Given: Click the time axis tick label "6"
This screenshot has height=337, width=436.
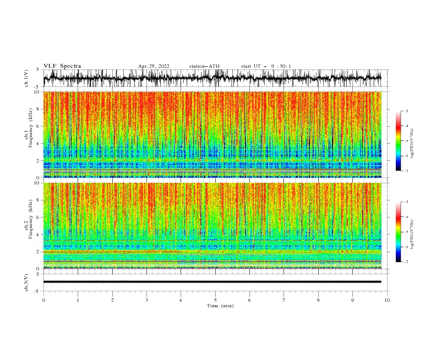Looking at the screenshot, I should click(x=249, y=300).
